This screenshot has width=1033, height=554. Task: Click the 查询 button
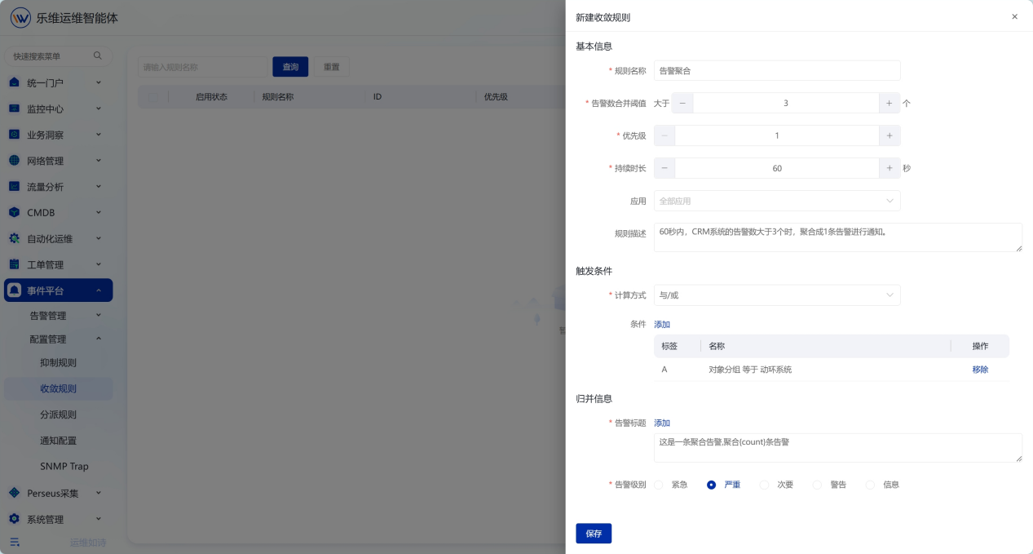[290, 67]
